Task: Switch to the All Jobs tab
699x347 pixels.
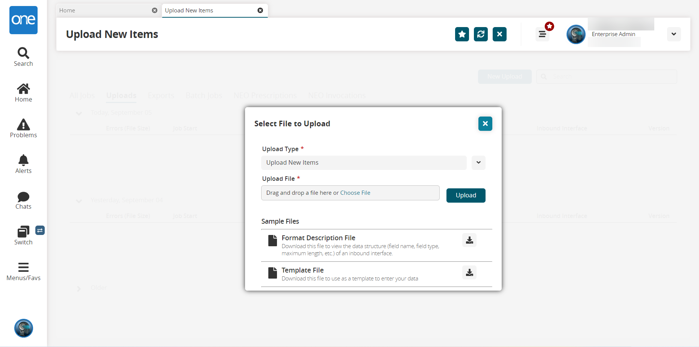Action: click(82, 95)
